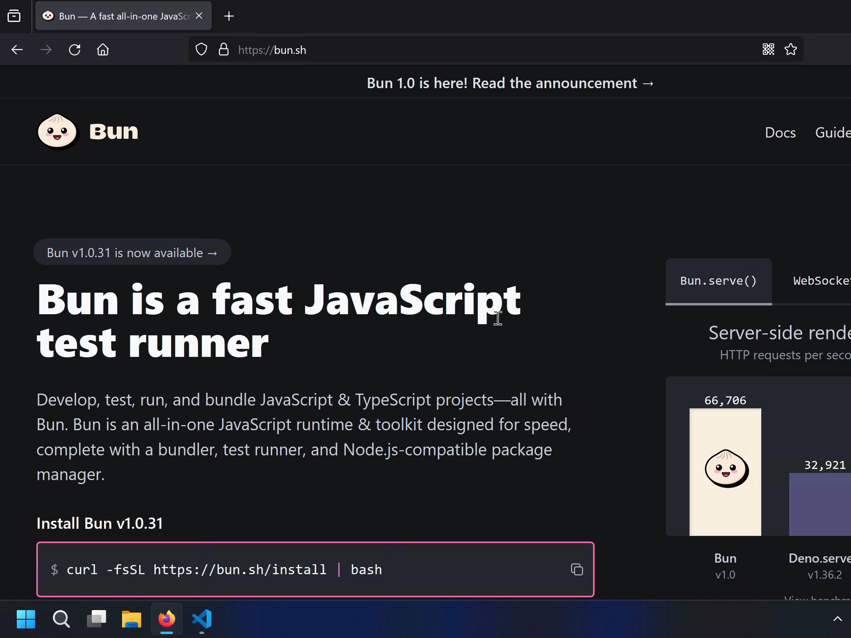This screenshot has width=851, height=638.
Task: Open the tracking protection shield icon
Action: 201,49
